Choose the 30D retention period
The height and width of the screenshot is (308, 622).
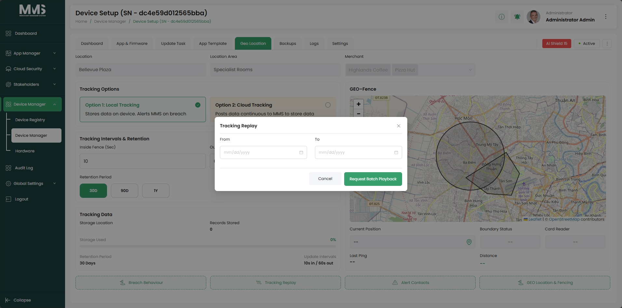coord(93,191)
